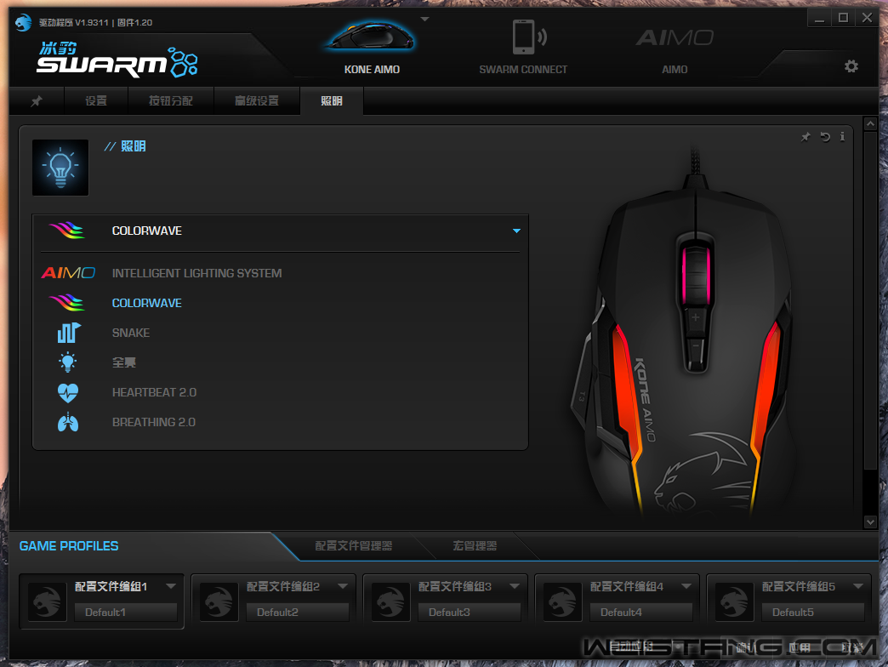Click the 全亮 glowing bulb icon
This screenshot has height=667, width=888.
(68, 362)
